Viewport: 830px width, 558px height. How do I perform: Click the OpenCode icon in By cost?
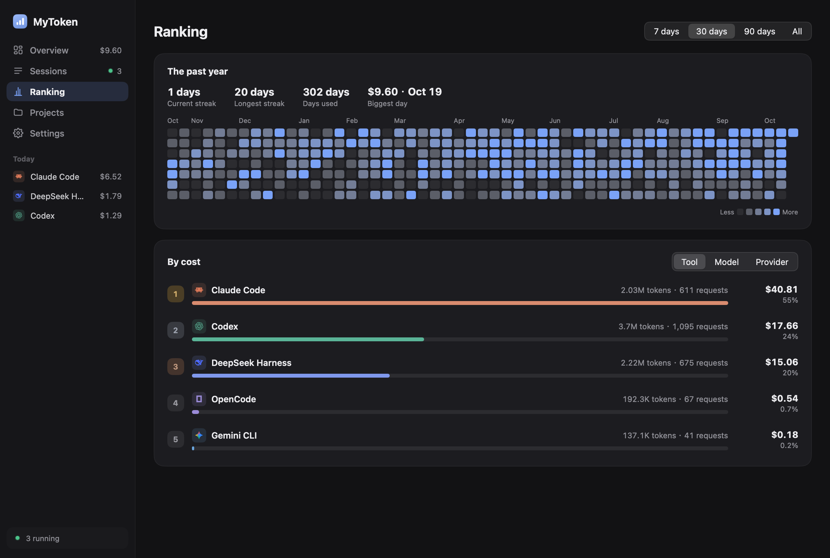[x=199, y=399]
